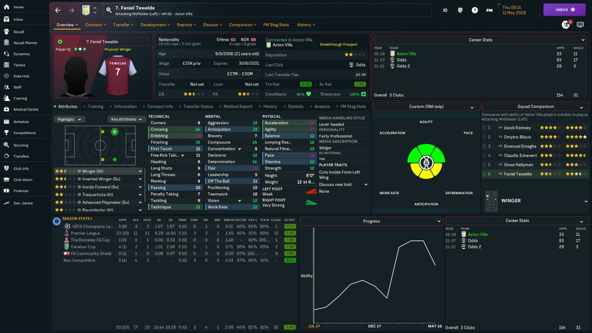Open the world globe icon
The image size is (592, 333).
coord(460,10)
